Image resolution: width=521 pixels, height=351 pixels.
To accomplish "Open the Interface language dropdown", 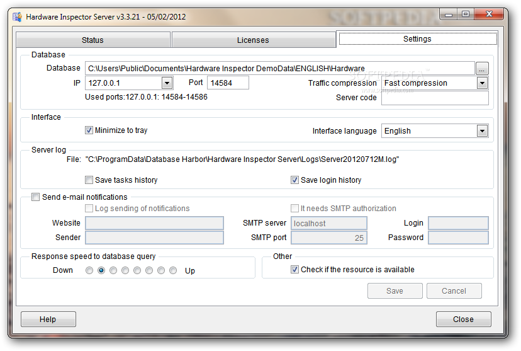I will [482, 130].
